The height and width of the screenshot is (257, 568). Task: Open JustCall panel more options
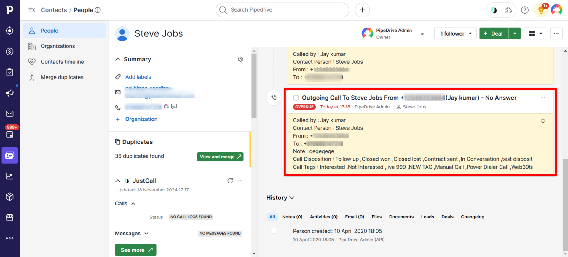[x=240, y=181]
